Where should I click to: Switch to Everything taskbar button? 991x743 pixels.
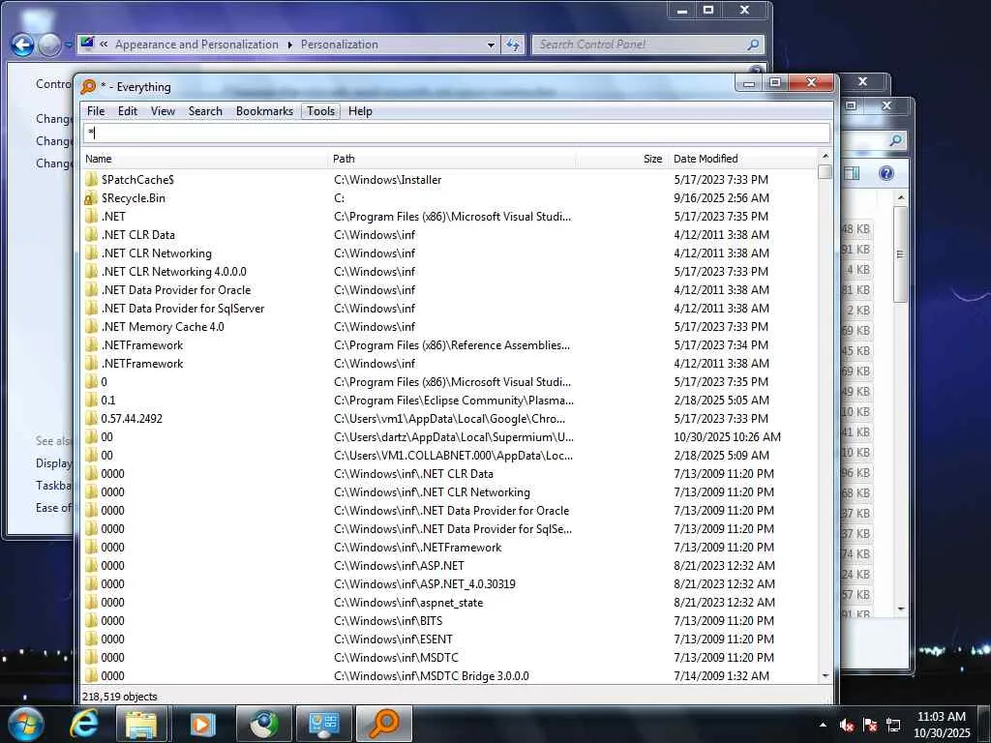coord(384,724)
